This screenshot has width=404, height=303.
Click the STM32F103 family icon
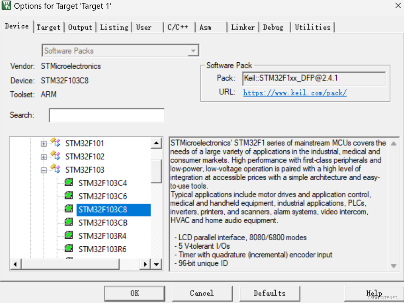(56, 169)
